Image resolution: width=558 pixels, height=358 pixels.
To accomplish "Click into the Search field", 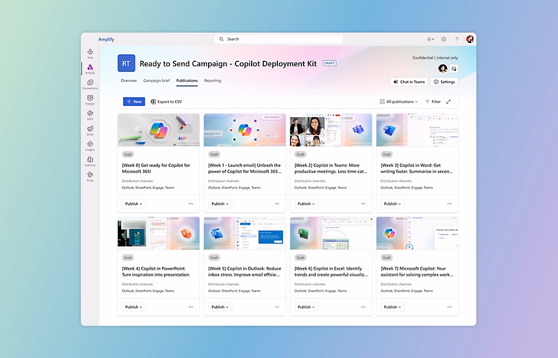I will [278, 39].
